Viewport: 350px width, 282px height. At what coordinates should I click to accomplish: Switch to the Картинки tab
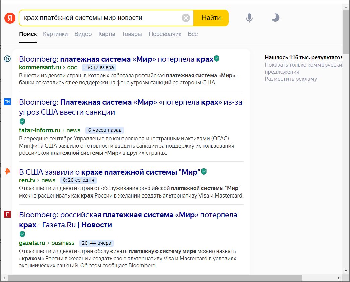coord(55,34)
